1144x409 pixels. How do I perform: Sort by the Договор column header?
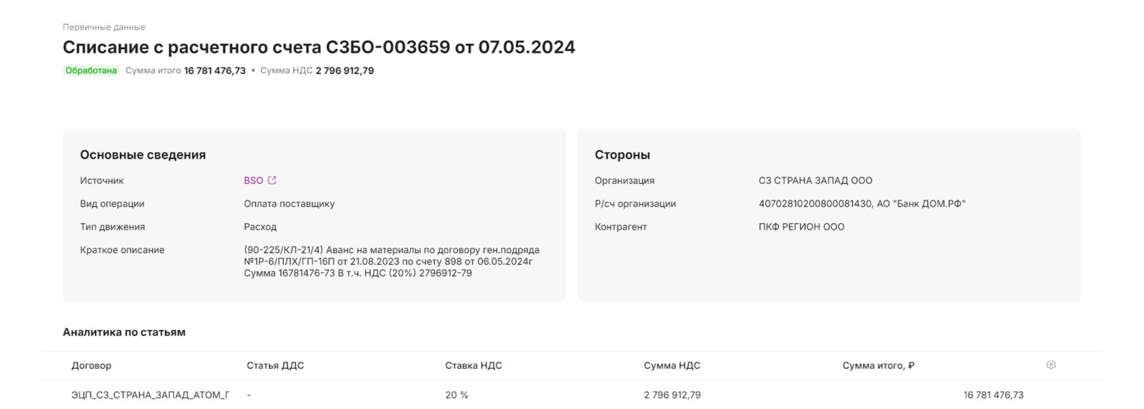(x=91, y=365)
